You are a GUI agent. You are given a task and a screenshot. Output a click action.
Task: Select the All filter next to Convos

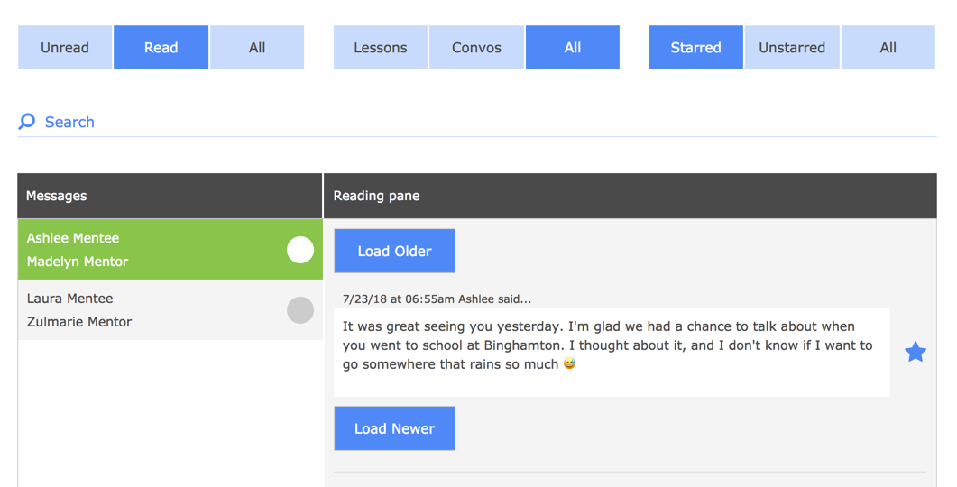(573, 48)
